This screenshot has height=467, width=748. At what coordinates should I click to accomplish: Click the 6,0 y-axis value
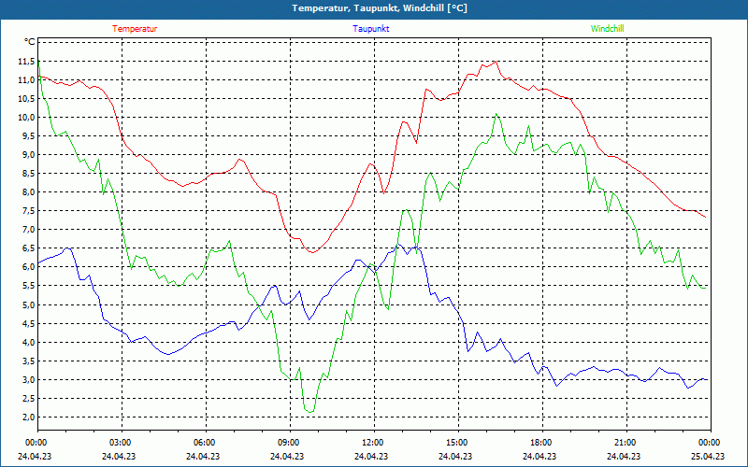[29, 267]
